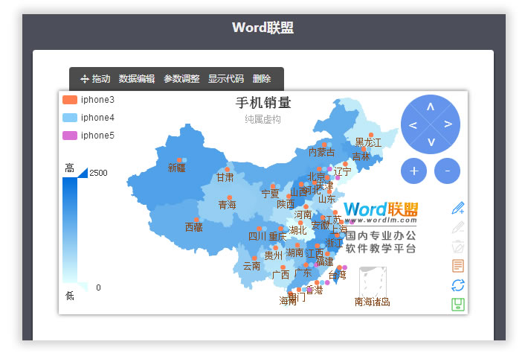The height and width of the screenshot is (359, 528).
Task: Click the 内蒙古 region label
Action: (x=321, y=152)
